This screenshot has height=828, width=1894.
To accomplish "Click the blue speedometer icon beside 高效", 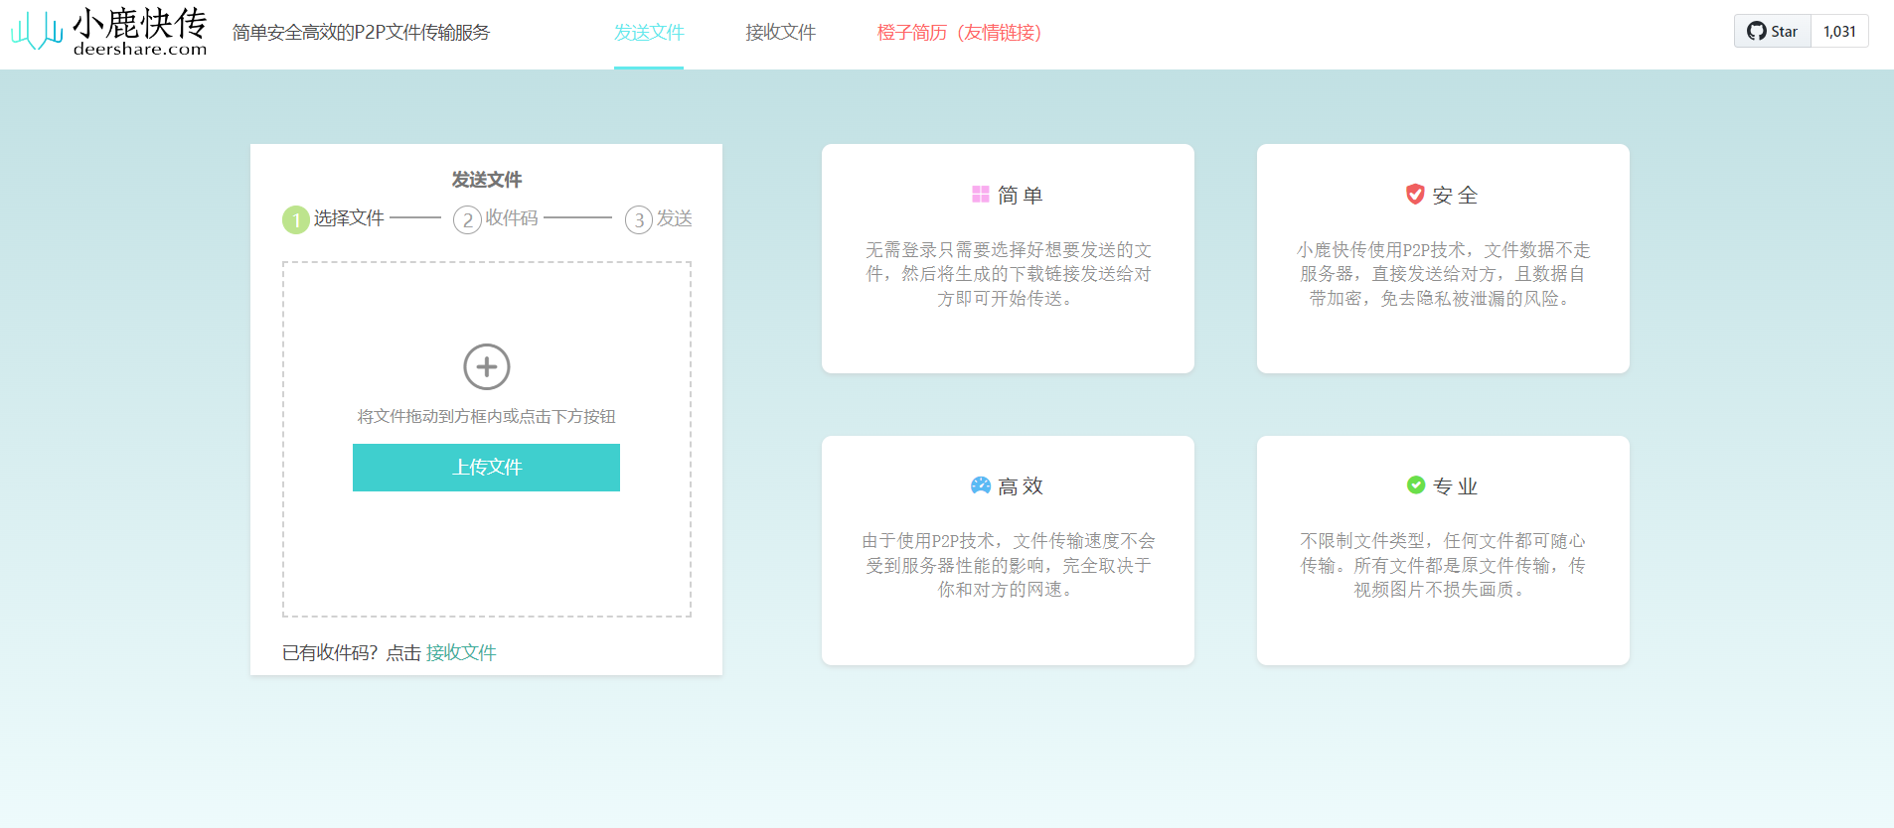I will pyautogui.click(x=980, y=485).
